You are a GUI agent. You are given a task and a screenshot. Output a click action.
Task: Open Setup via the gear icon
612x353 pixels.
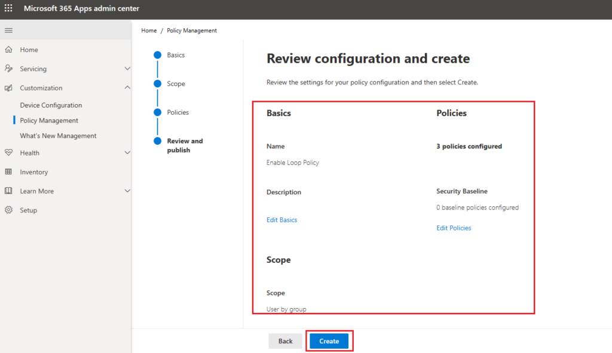coord(8,210)
